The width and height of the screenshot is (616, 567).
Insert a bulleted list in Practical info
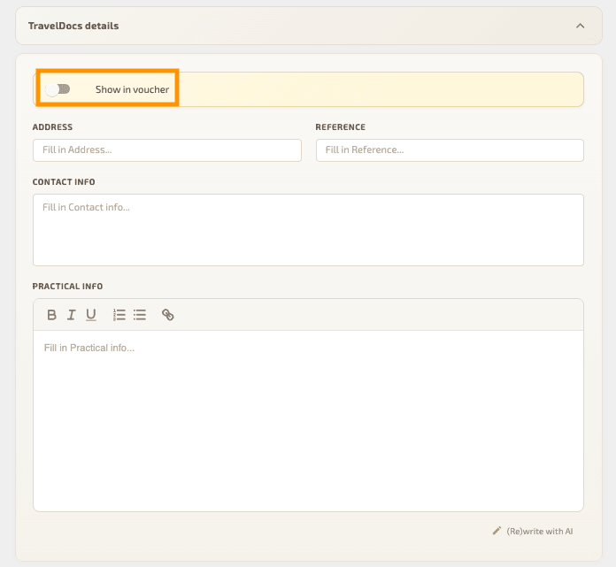click(140, 315)
